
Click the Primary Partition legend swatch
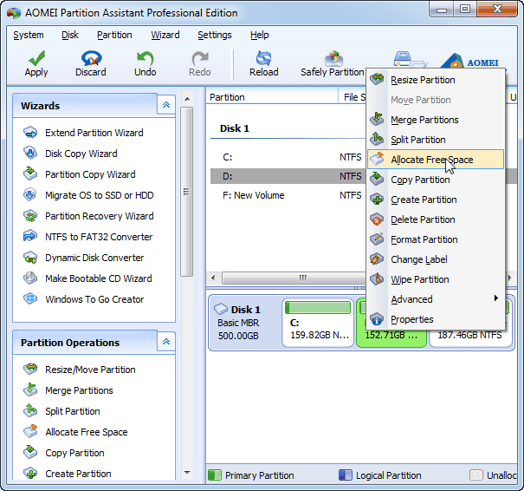click(215, 475)
